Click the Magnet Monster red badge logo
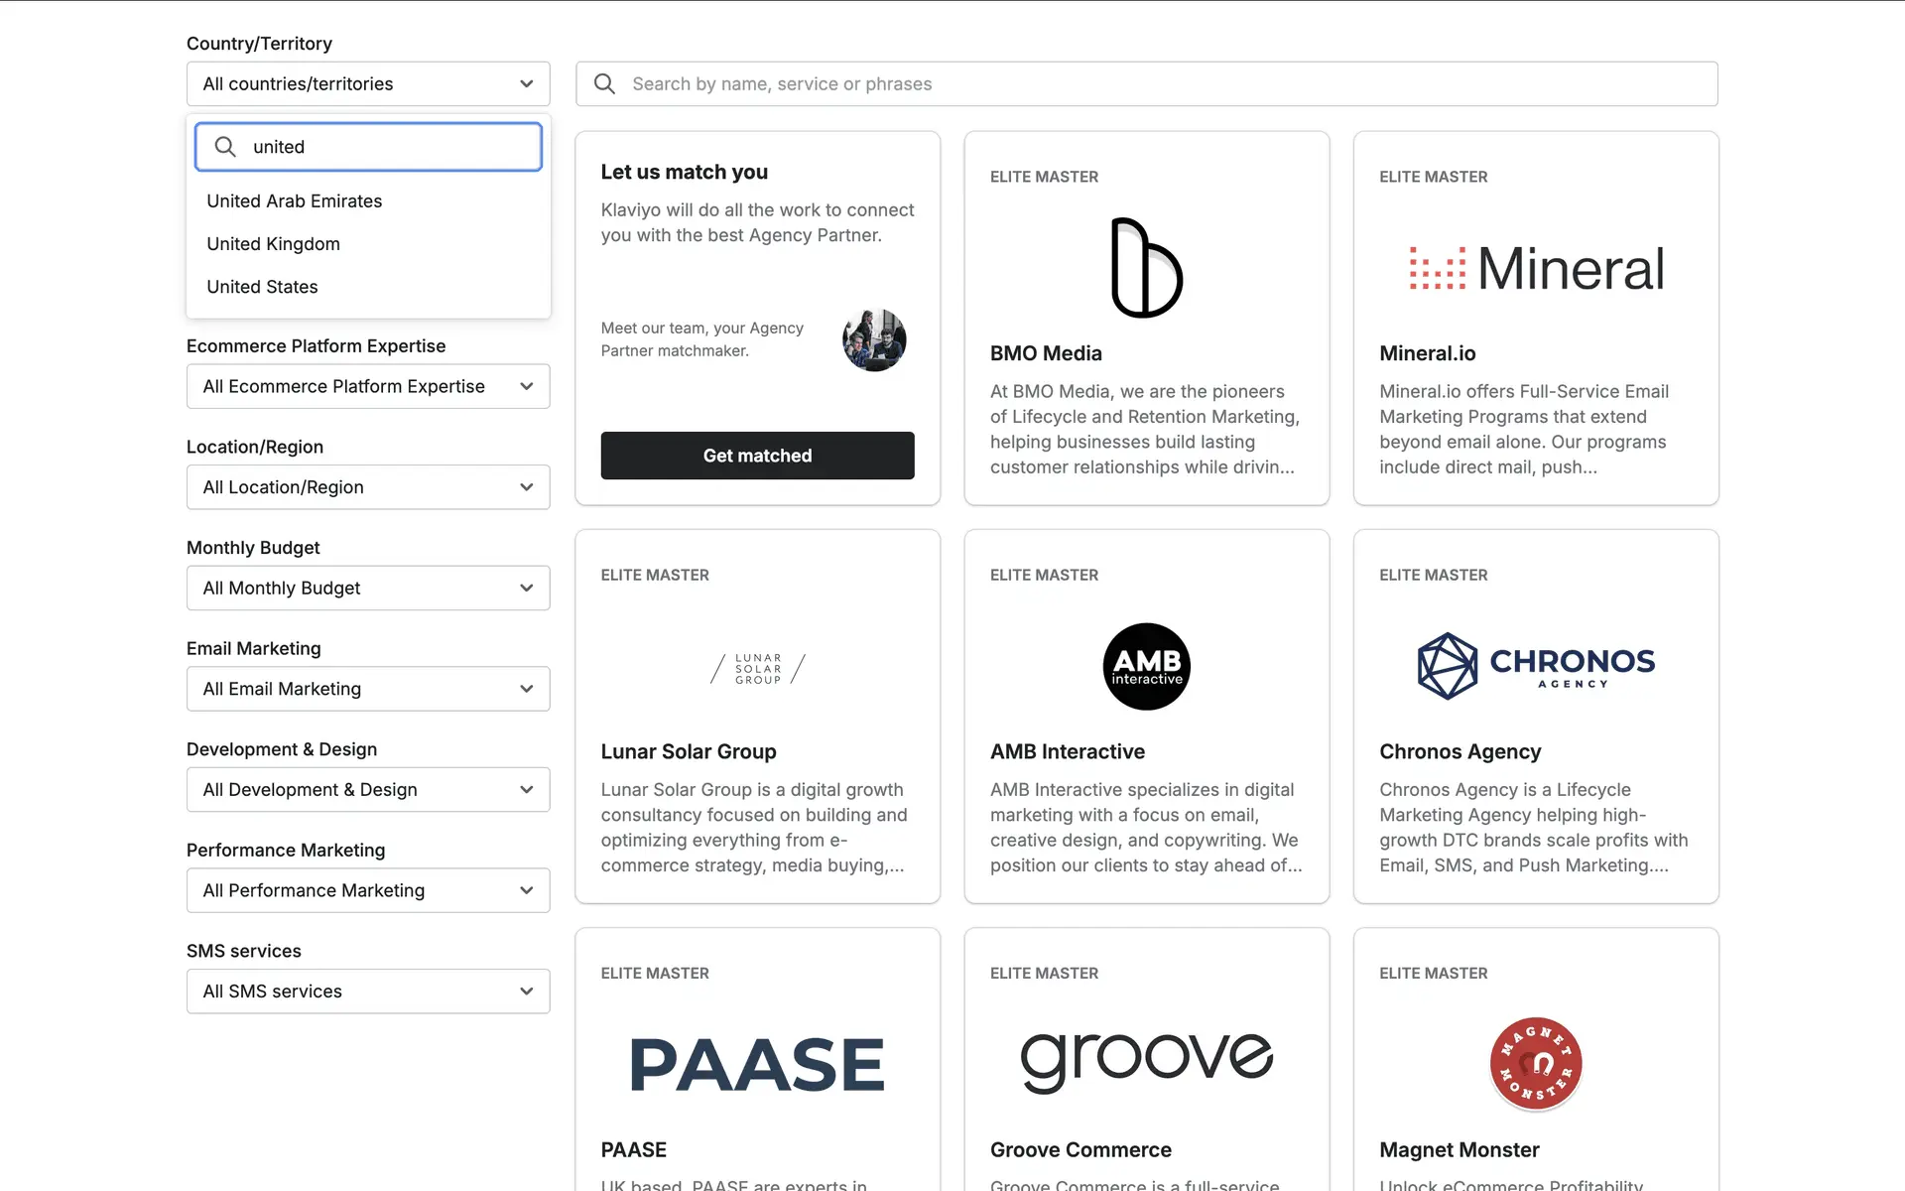Image resolution: width=1905 pixels, height=1191 pixels. coord(1535,1064)
